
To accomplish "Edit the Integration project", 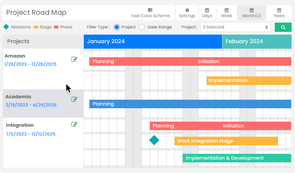I will pos(74,124).
